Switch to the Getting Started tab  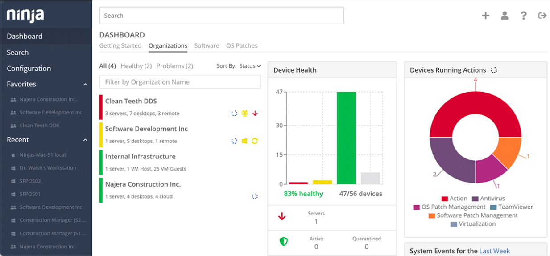coord(120,45)
